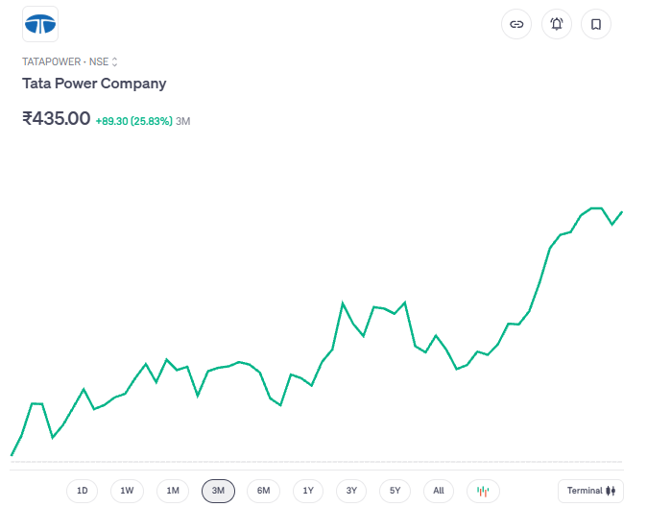Open the TATAPOWER NSE exchange switcher
Screen dimensions: 647x507
70,61
